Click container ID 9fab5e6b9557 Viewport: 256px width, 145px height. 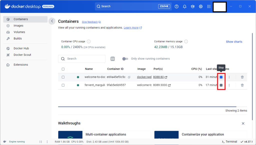(x=116, y=85)
